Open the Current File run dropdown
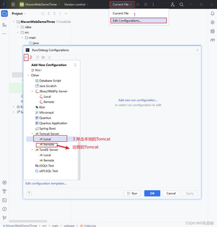The image size is (217, 227). 122,4
